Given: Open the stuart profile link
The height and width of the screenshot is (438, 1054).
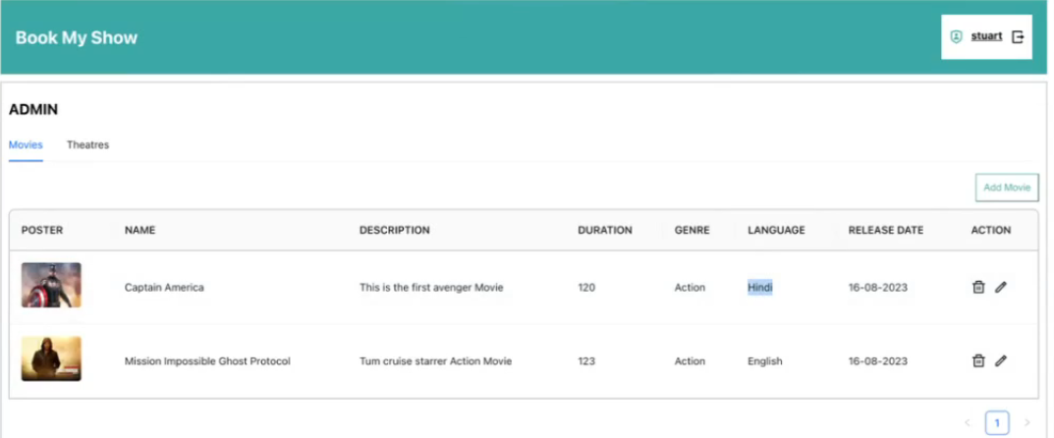Looking at the screenshot, I should pyautogui.click(x=986, y=36).
